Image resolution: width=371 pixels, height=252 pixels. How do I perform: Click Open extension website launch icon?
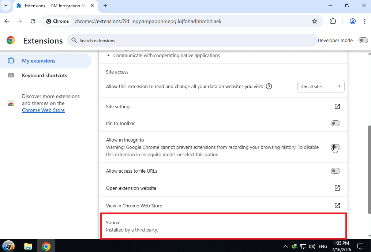pos(337,188)
